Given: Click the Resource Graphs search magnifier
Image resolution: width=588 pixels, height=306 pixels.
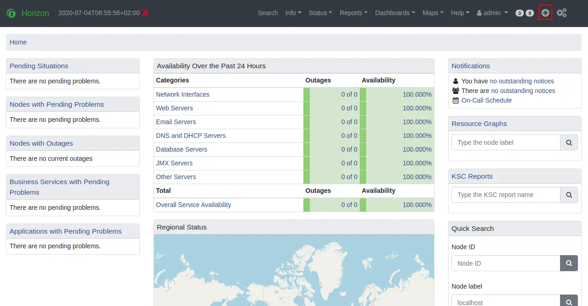Looking at the screenshot, I should (x=569, y=142).
